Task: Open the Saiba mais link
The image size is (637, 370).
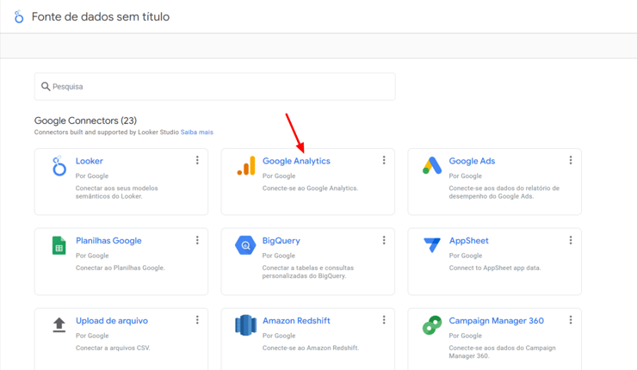Action: [x=196, y=132]
